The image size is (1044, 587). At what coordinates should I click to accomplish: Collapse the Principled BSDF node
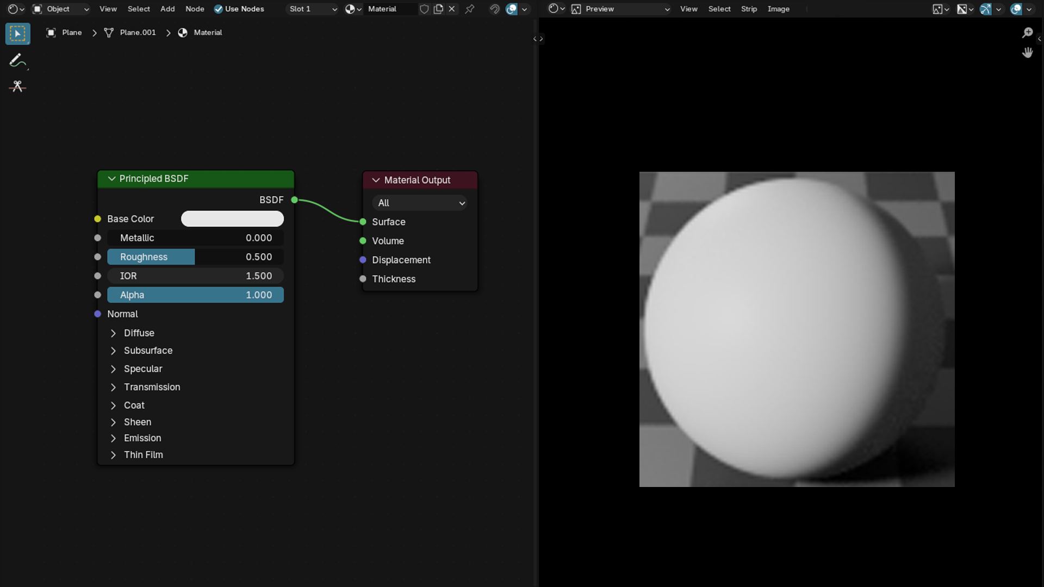[x=111, y=179]
